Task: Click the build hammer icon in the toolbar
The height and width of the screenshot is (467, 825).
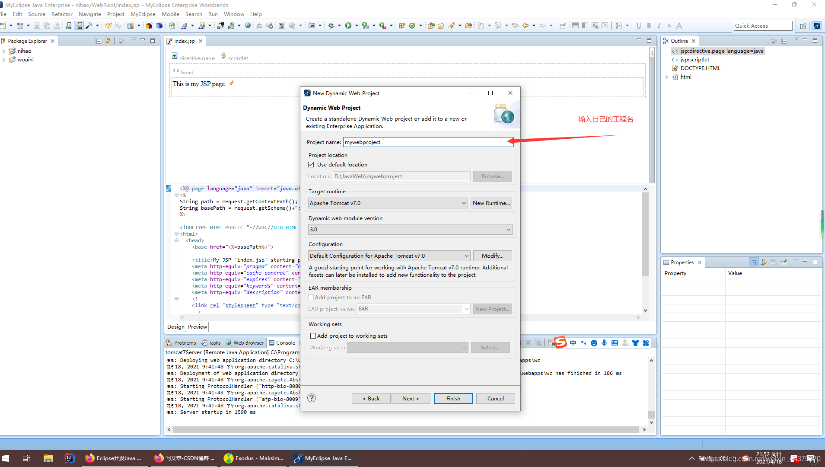Action: (89, 26)
